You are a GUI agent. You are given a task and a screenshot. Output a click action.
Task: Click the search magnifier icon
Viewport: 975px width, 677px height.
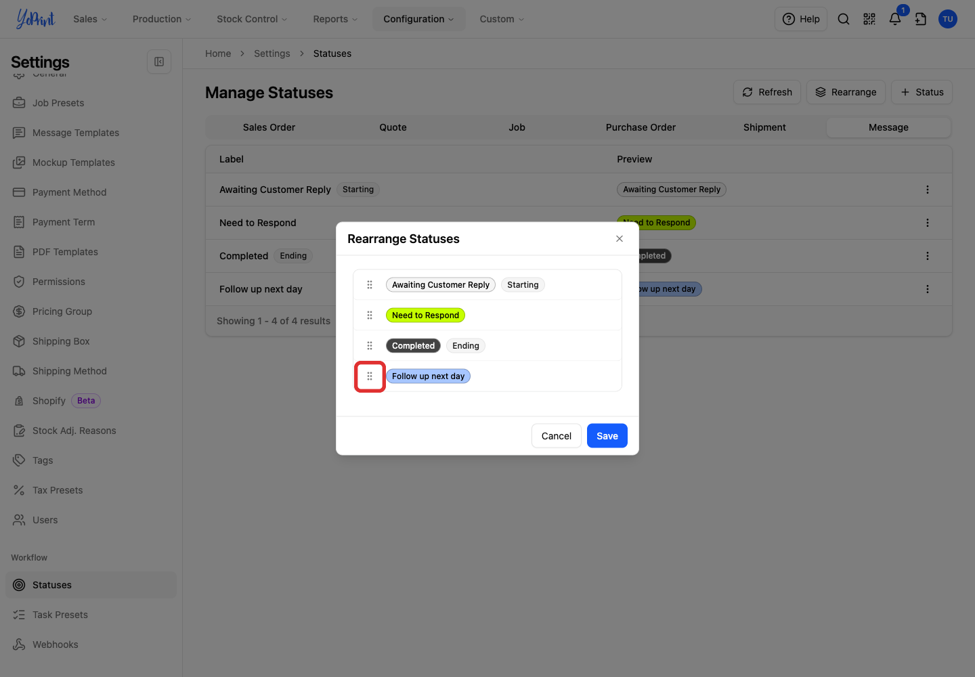844,19
